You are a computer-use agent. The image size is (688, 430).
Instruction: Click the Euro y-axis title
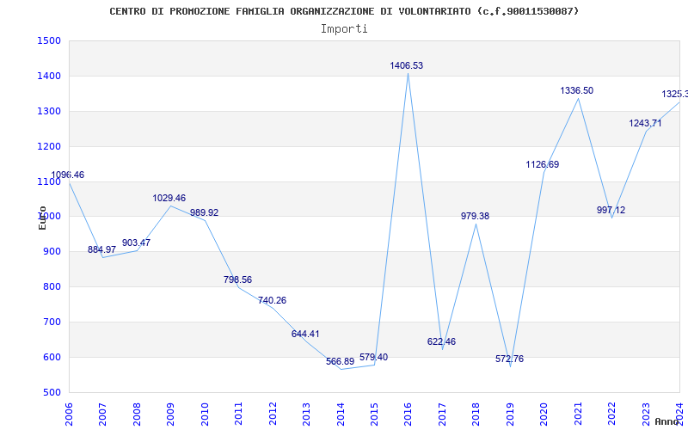[x=42, y=218]
